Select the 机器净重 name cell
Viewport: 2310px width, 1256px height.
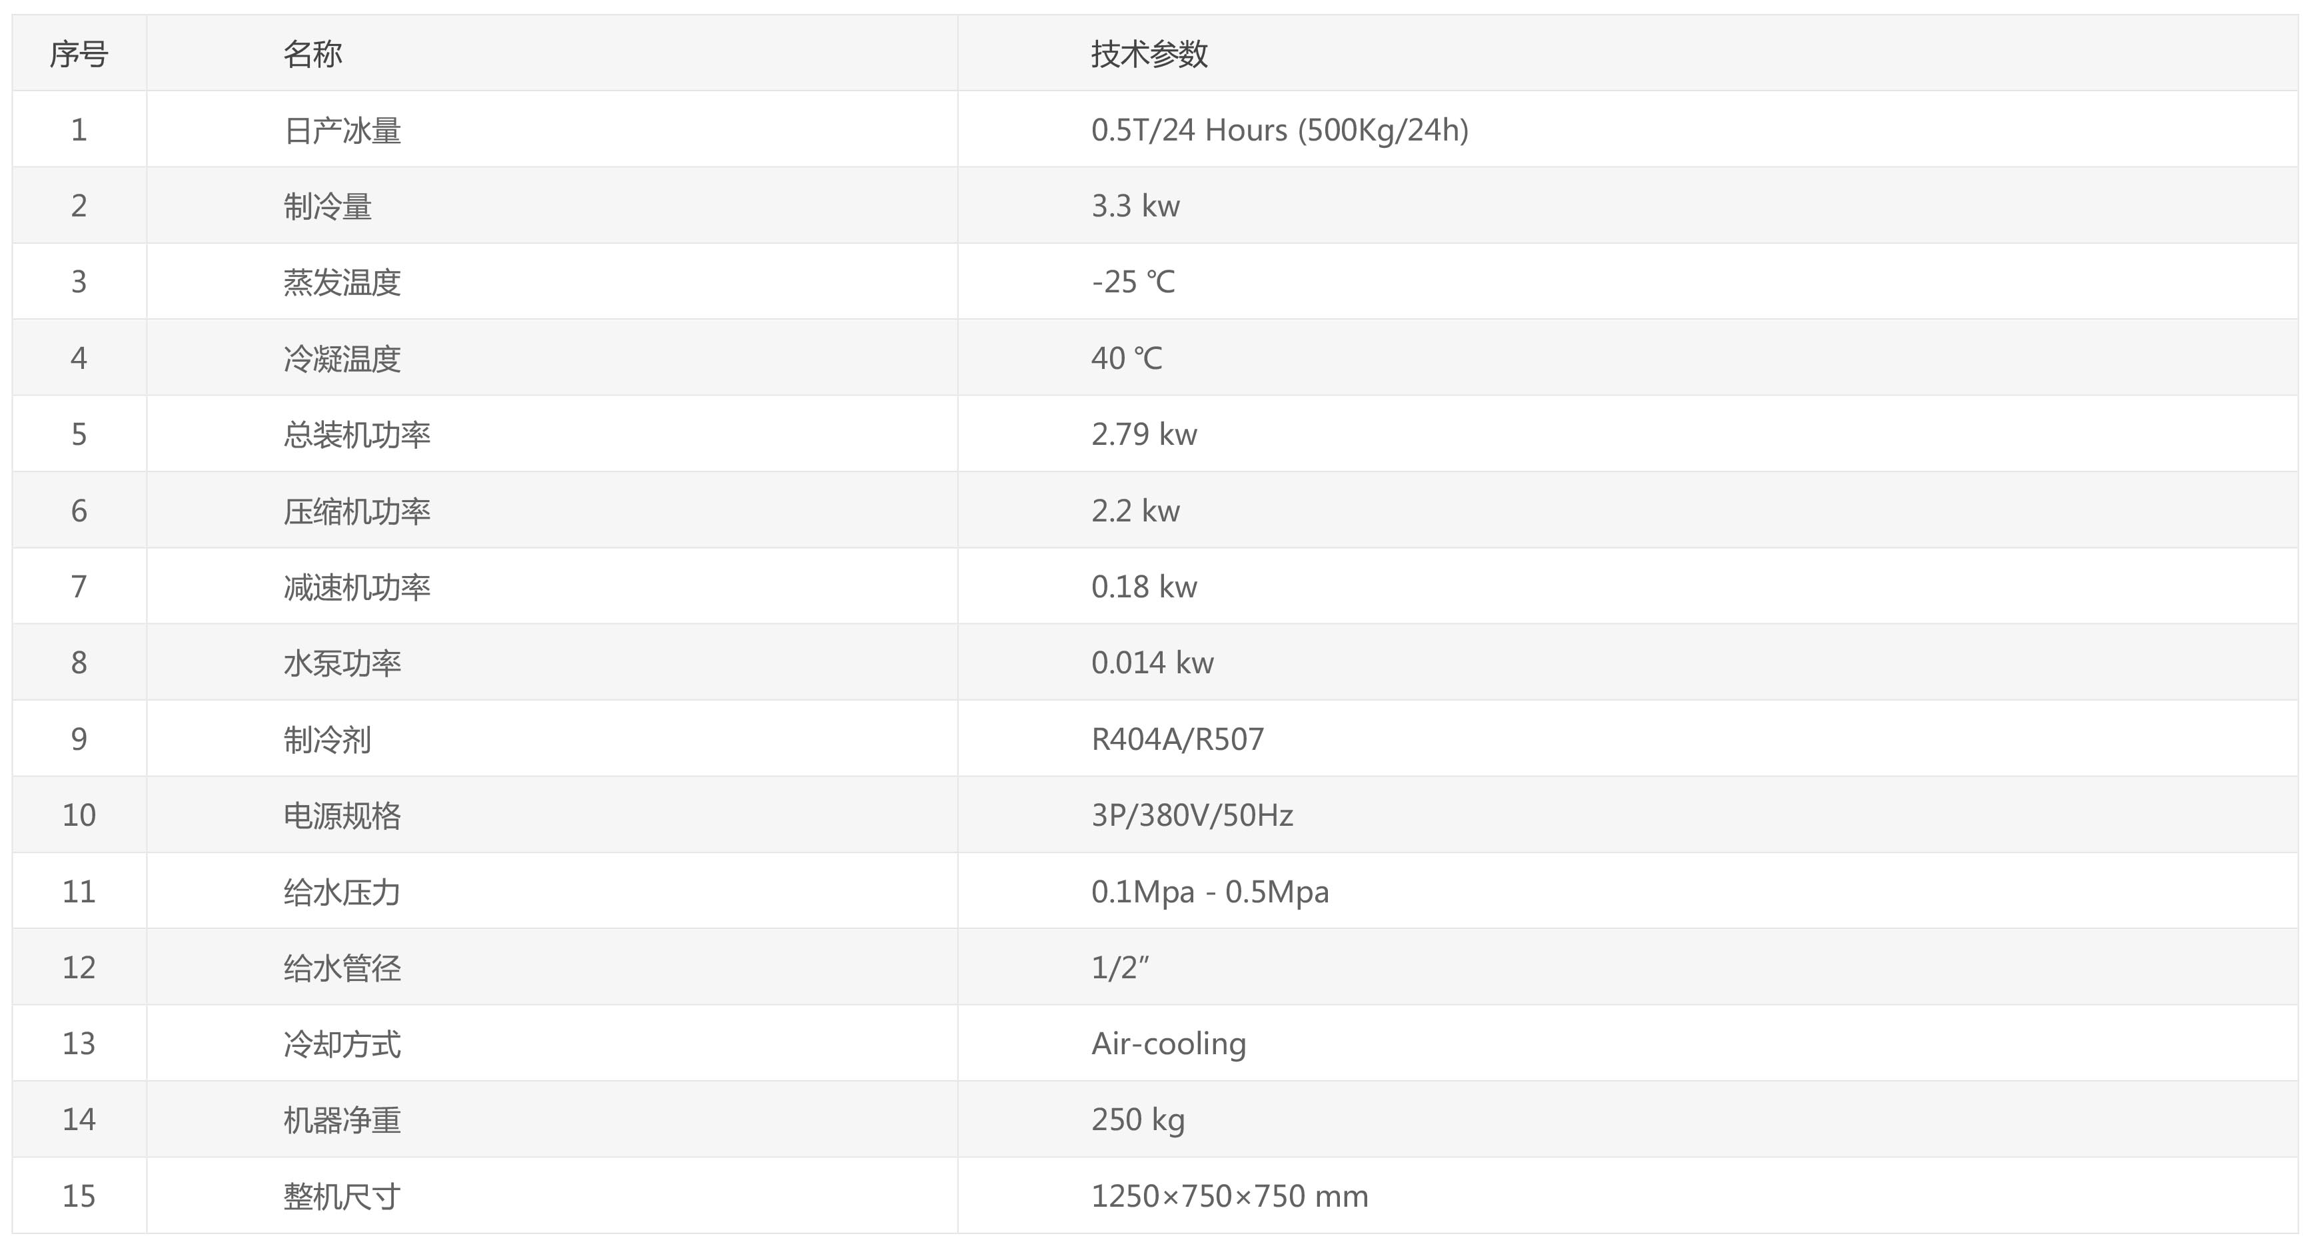342,1121
